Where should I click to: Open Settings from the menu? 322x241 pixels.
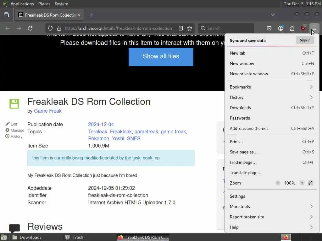[x=272, y=196]
